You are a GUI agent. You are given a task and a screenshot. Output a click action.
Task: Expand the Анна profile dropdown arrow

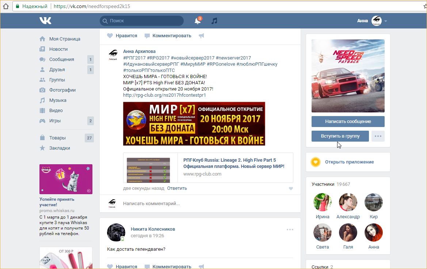[x=386, y=21]
